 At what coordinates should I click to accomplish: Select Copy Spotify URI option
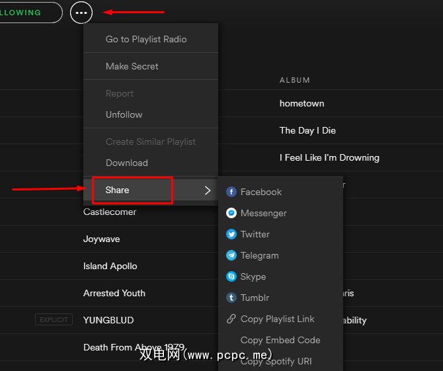coord(276,361)
